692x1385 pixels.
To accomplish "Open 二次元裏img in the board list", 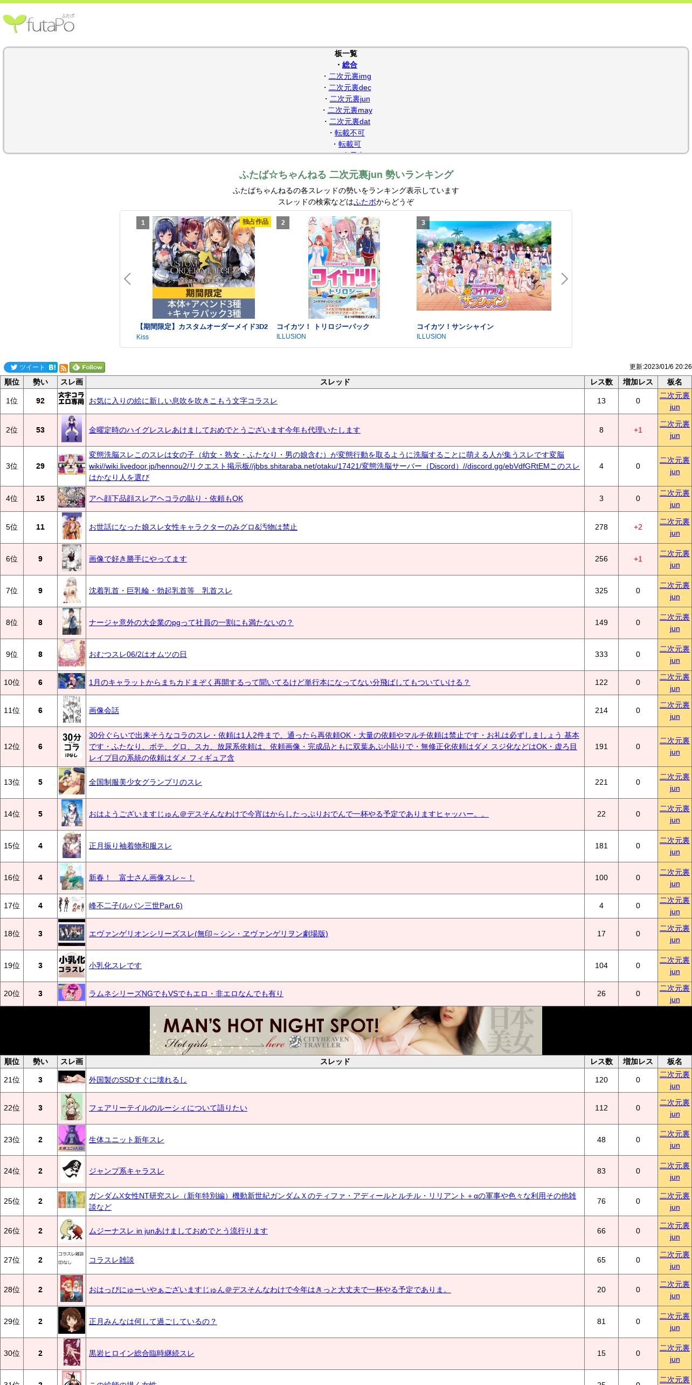I will pyautogui.click(x=350, y=76).
